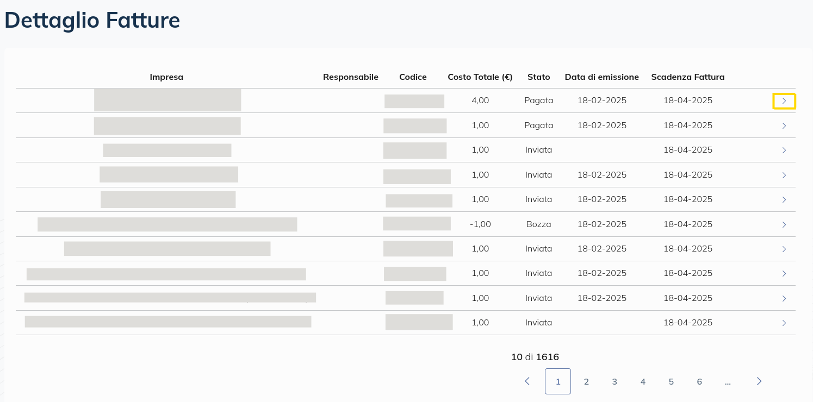Image resolution: width=813 pixels, height=402 pixels.
Task: Open the fourth invoice row chevron
Action: 784,175
